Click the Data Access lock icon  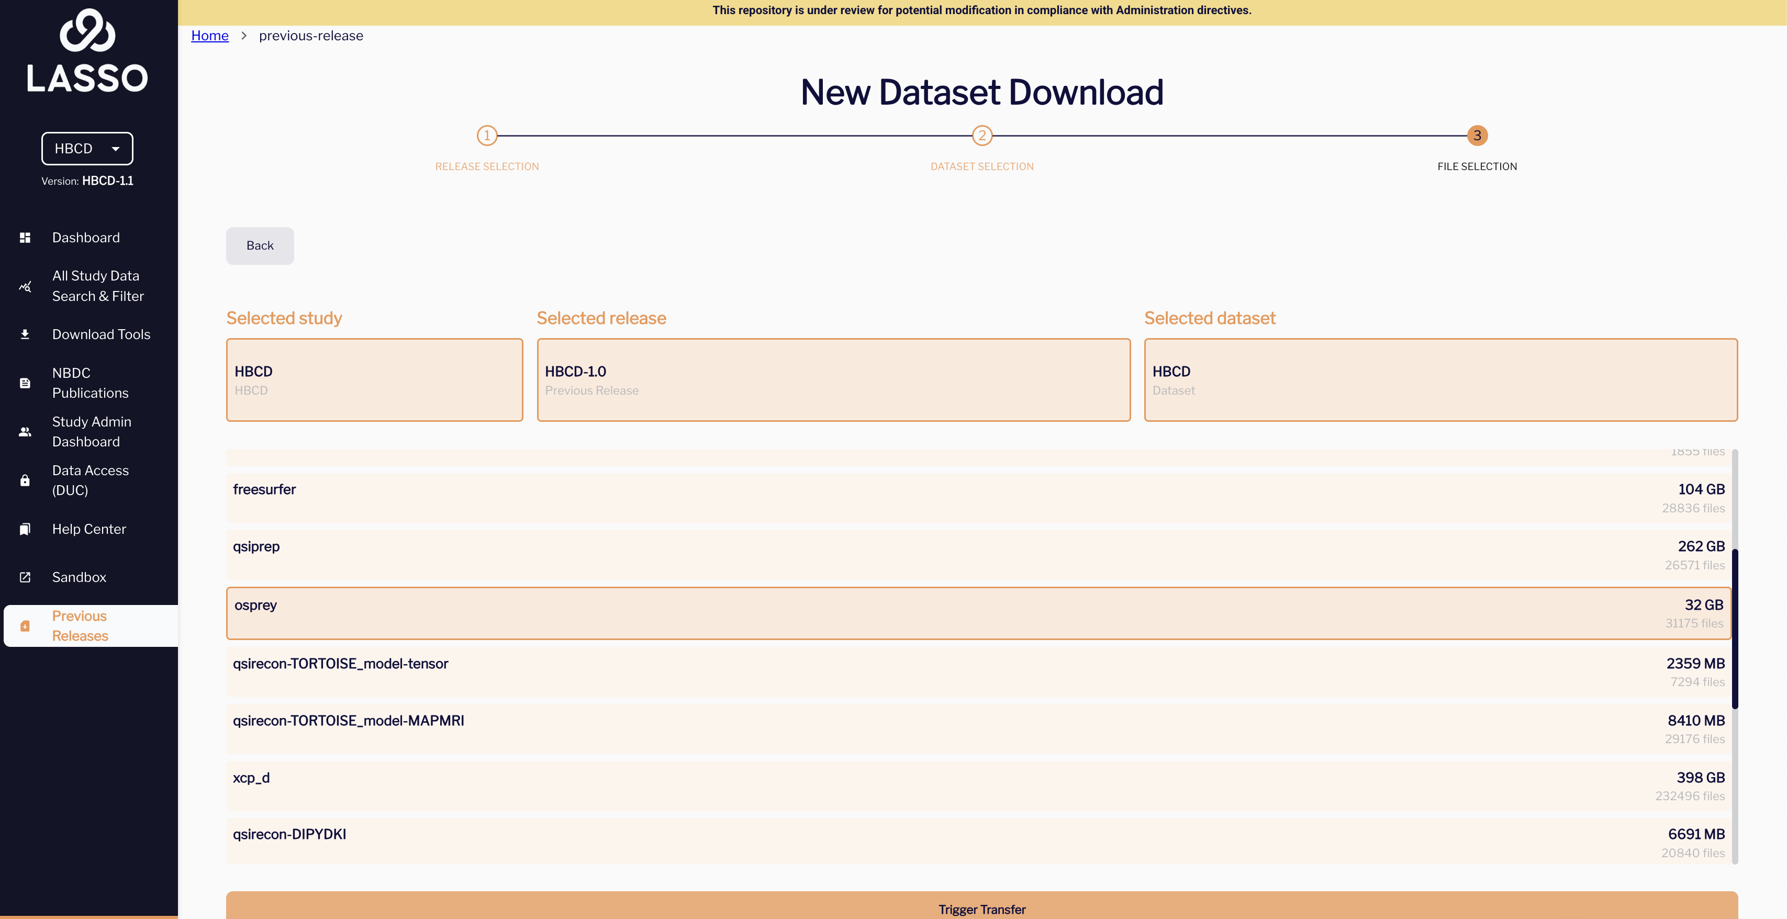25,480
